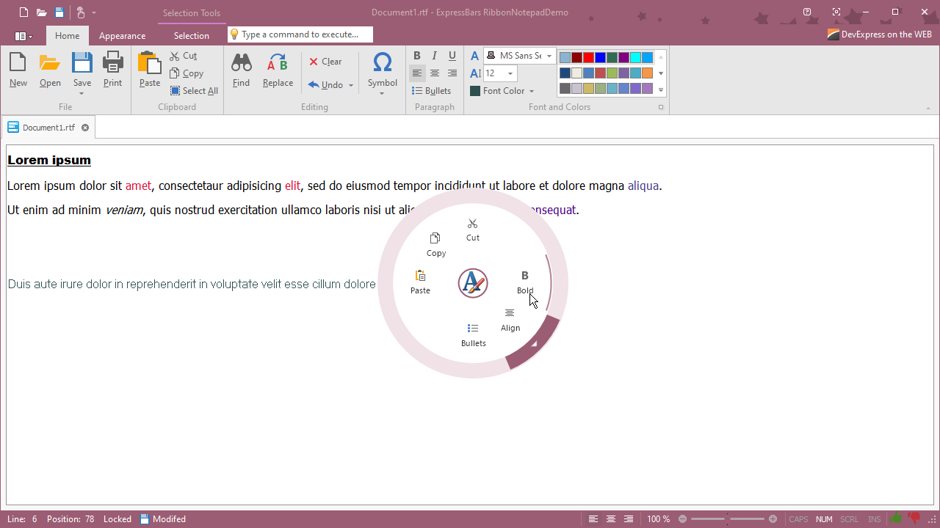The height and width of the screenshot is (528, 940).
Task: Click the Open button in the File group
Action: pos(50,70)
